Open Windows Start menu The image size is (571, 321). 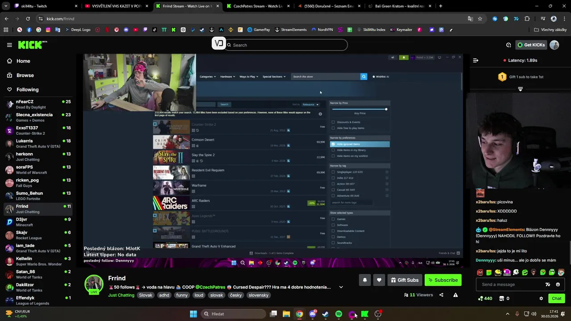[193, 314]
